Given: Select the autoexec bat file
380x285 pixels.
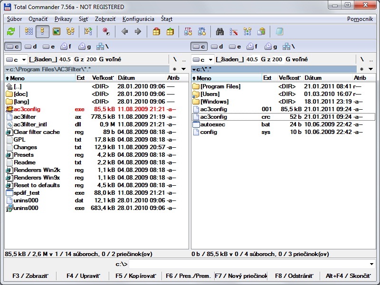Looking at the screenshot, I should coord(284,124).
